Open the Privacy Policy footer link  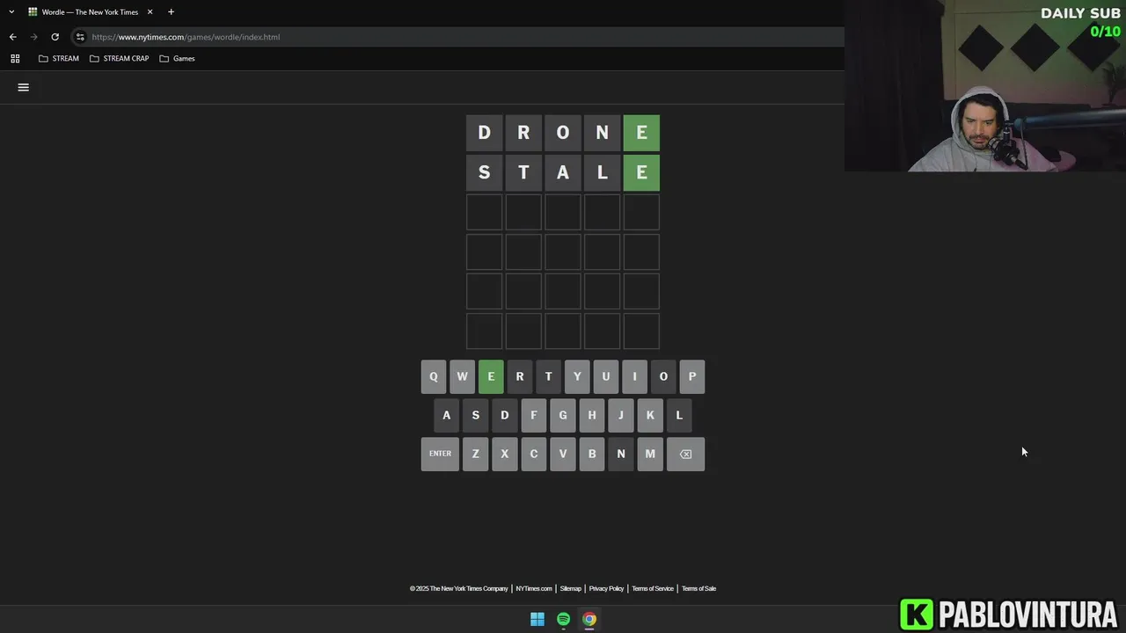[606, 588]
